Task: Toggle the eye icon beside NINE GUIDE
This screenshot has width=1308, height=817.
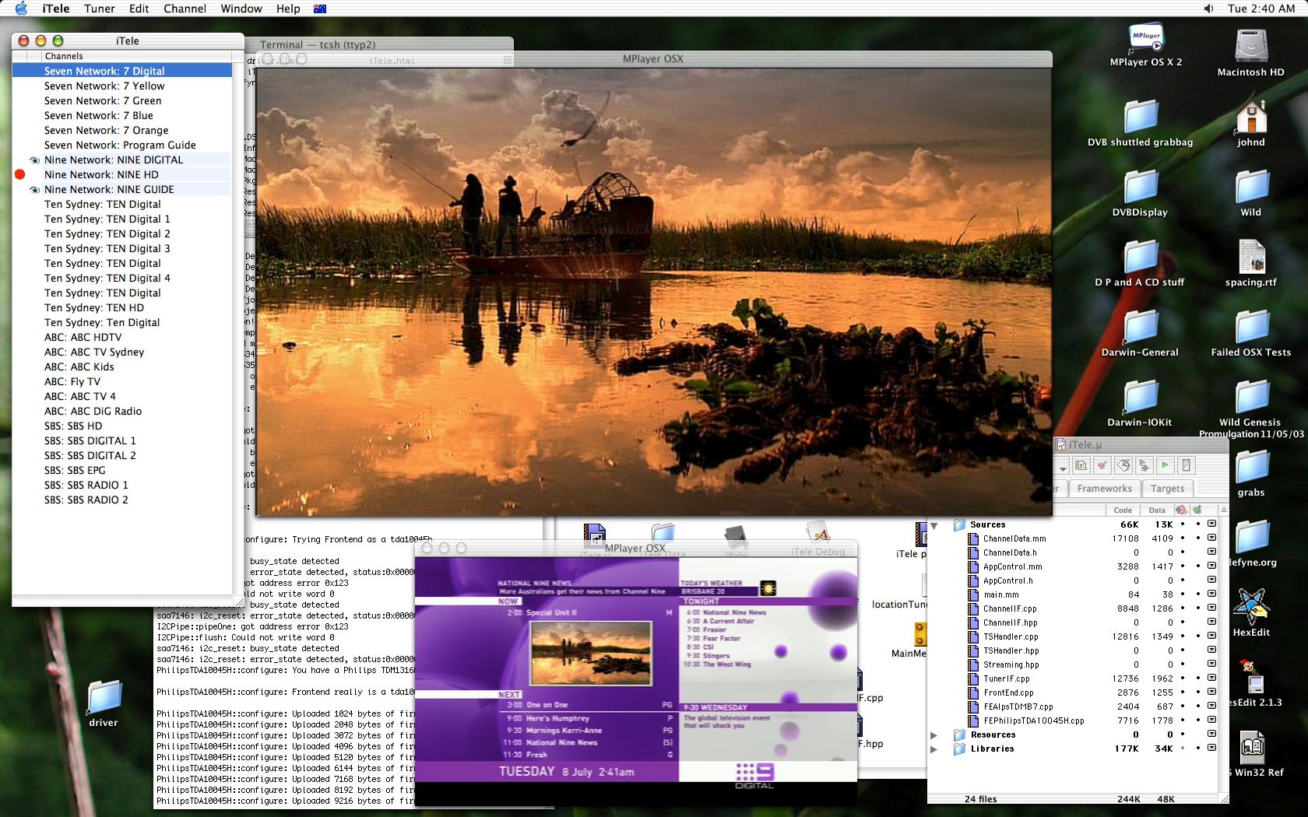Action: click(34, 190)
